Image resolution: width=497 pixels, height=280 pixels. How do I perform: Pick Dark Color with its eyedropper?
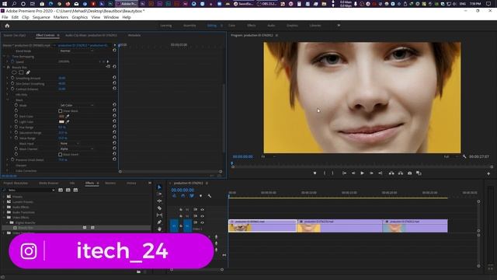click(x=68, y=116)
